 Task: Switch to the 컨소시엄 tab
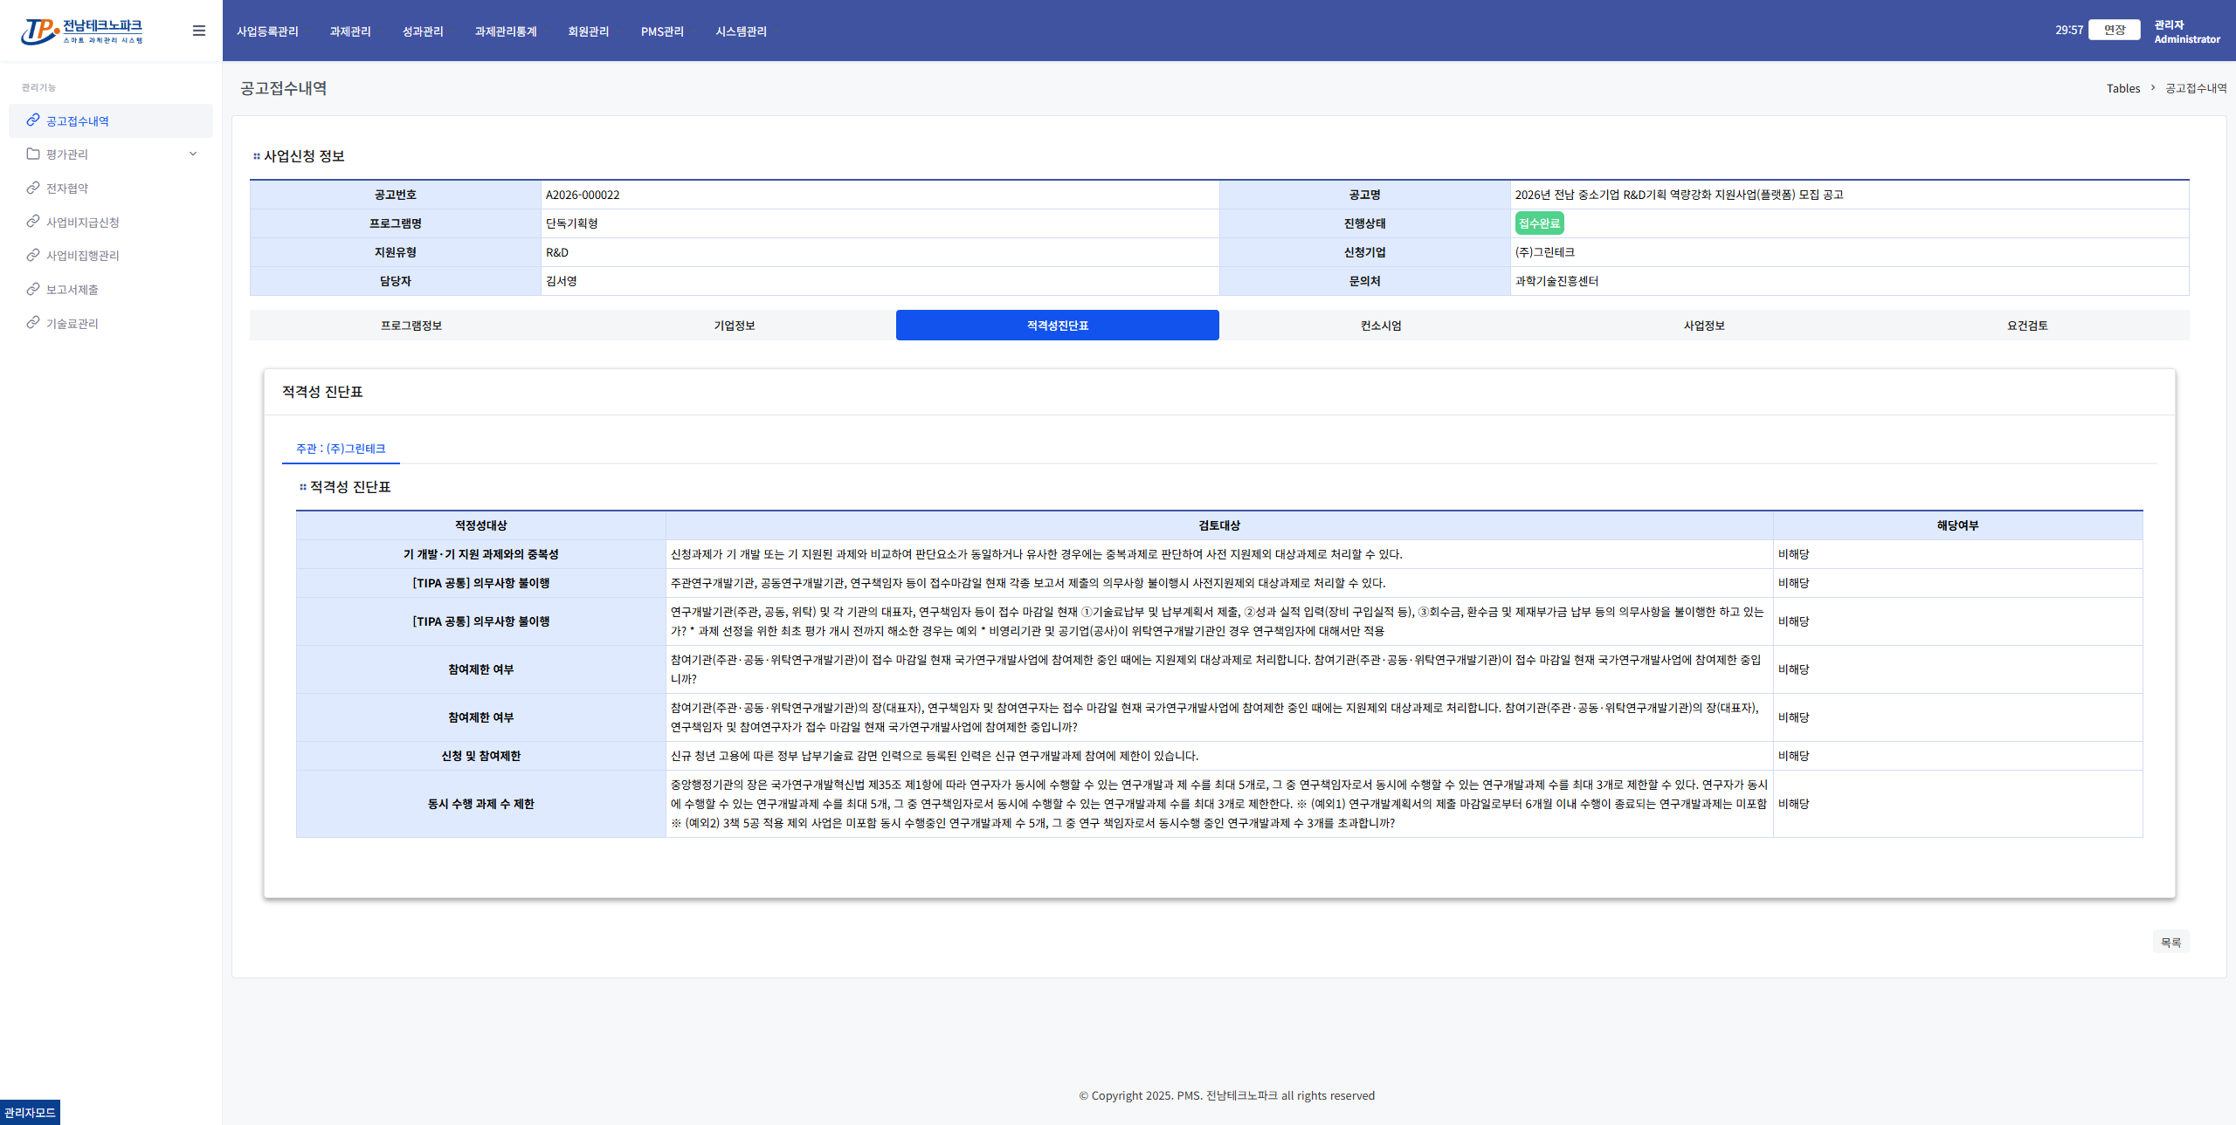[1381, 326]
